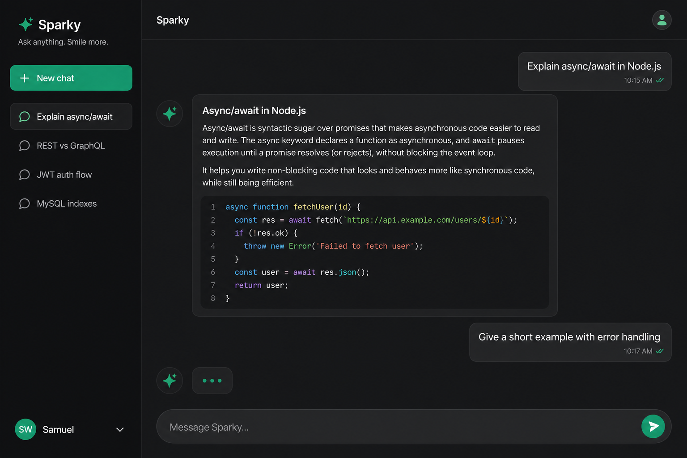Open the profile icon in top right
Image resolution: width=687 pixels, height=458 pixels.
[x=662, y=20]
